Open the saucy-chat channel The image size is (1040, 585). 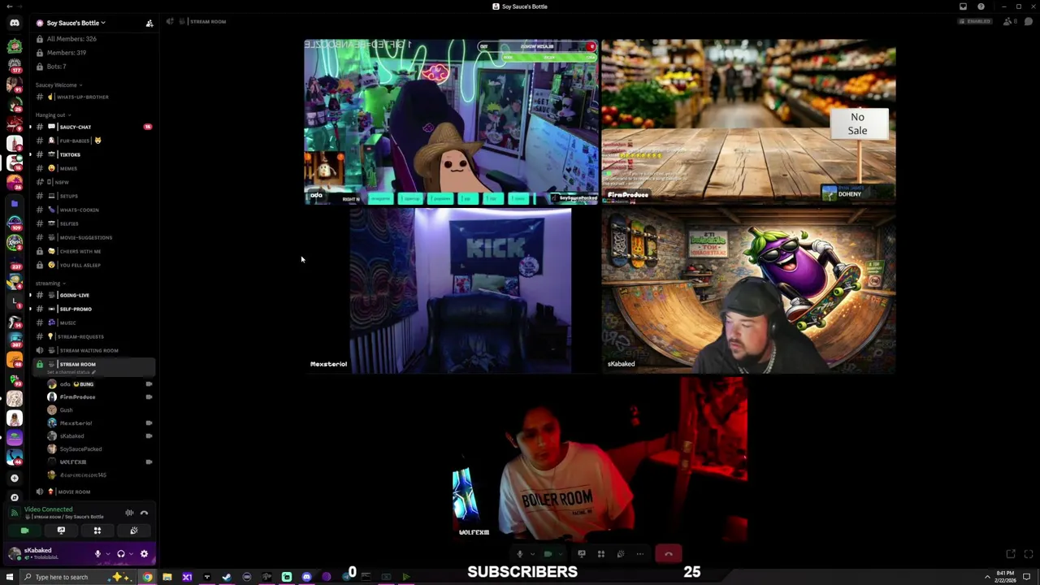pos(93,127)
